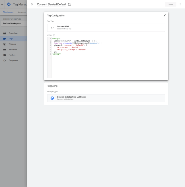Open Variables from the left sidebar

point(13,50)
